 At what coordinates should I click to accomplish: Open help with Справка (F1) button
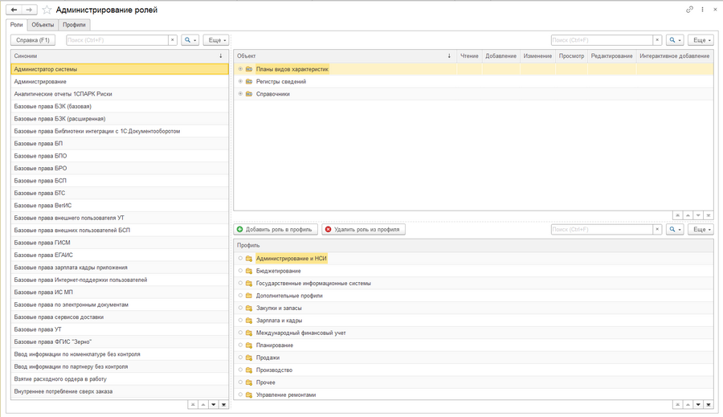(33, 40)
